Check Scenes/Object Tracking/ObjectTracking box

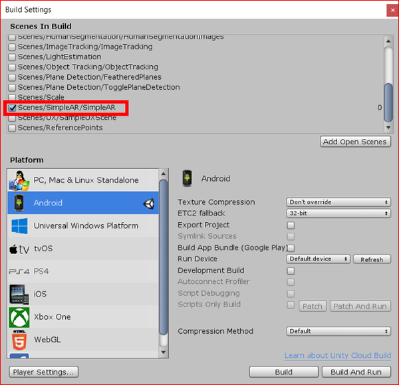[12, 67]
